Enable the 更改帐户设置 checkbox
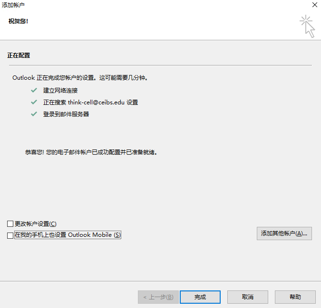Screen dimensions: 321x308 [x=10, y=224]
